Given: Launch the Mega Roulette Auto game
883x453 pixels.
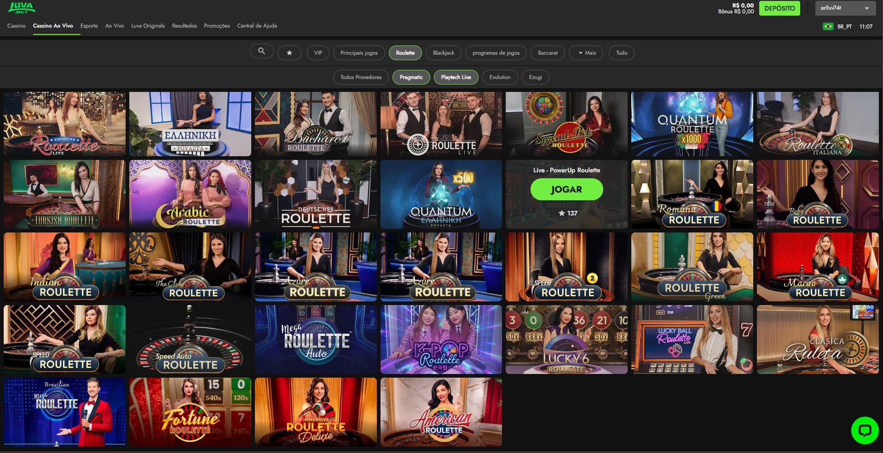Looking at the screenshot, I should (316, 339).
